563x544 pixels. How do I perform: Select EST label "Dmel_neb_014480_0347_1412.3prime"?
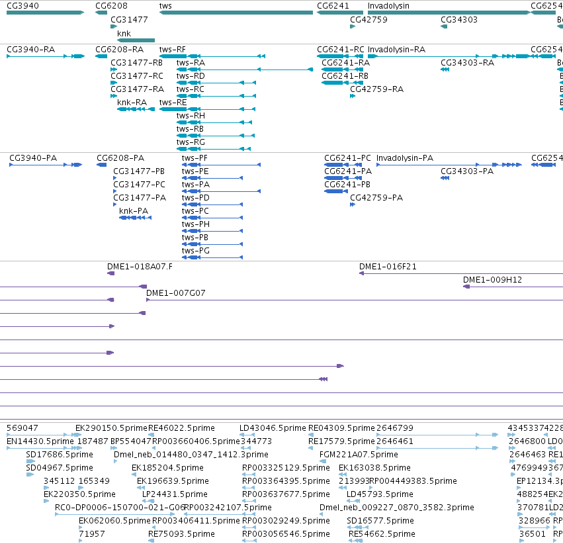(x=191, y=455)
